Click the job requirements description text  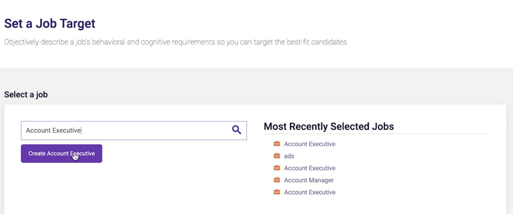click(176, 42)
